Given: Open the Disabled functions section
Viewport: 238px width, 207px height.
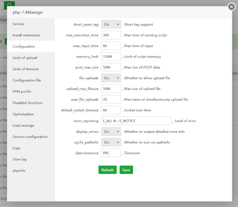Looking at the screenshot, I should point(28,103).
